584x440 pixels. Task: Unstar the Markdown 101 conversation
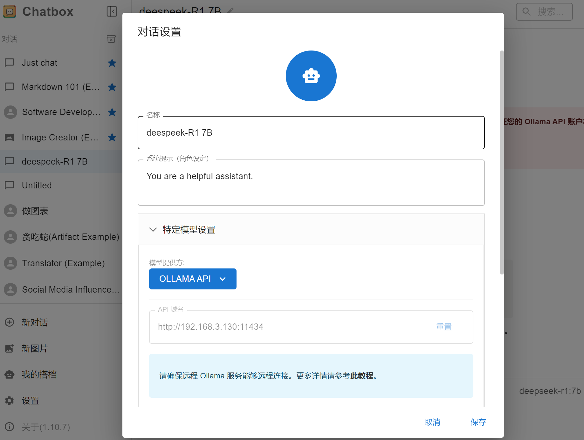[112, 87]
